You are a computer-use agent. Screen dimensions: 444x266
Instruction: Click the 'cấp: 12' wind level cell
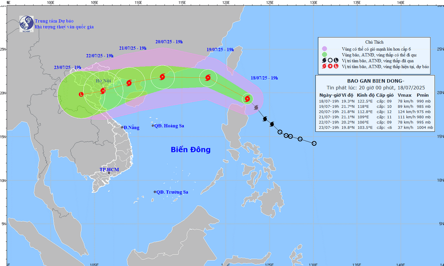point(384,112)
